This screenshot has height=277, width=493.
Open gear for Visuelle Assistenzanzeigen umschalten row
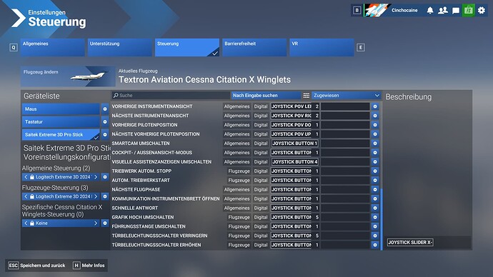click(375, 162)
